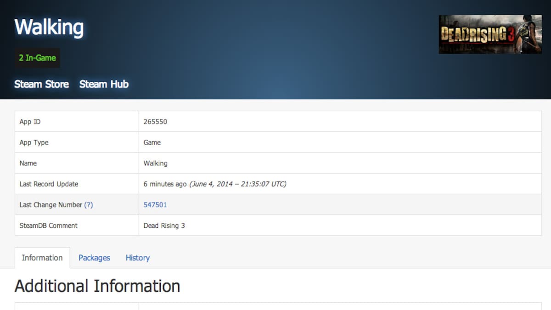Image resolution: width=551 pixels, height=310 pixels.
Task: Click the SteamDB Comment row label
Action: [x=49, y=225]
